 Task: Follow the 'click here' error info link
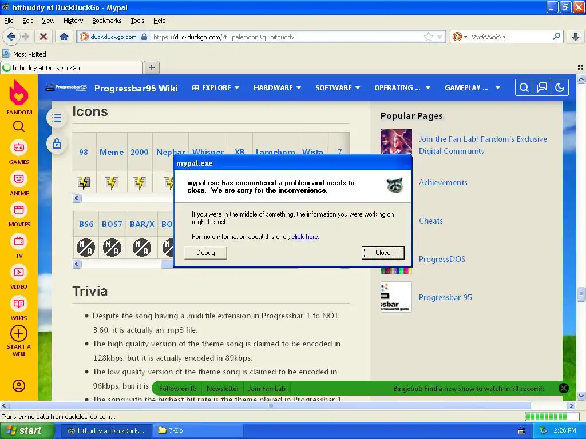pyautogui.click(x=305, y=237)
